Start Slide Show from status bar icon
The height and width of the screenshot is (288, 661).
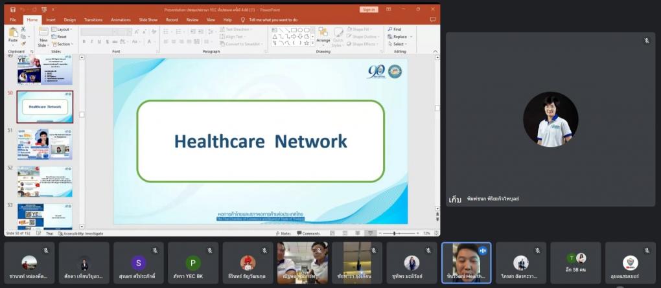370,233
